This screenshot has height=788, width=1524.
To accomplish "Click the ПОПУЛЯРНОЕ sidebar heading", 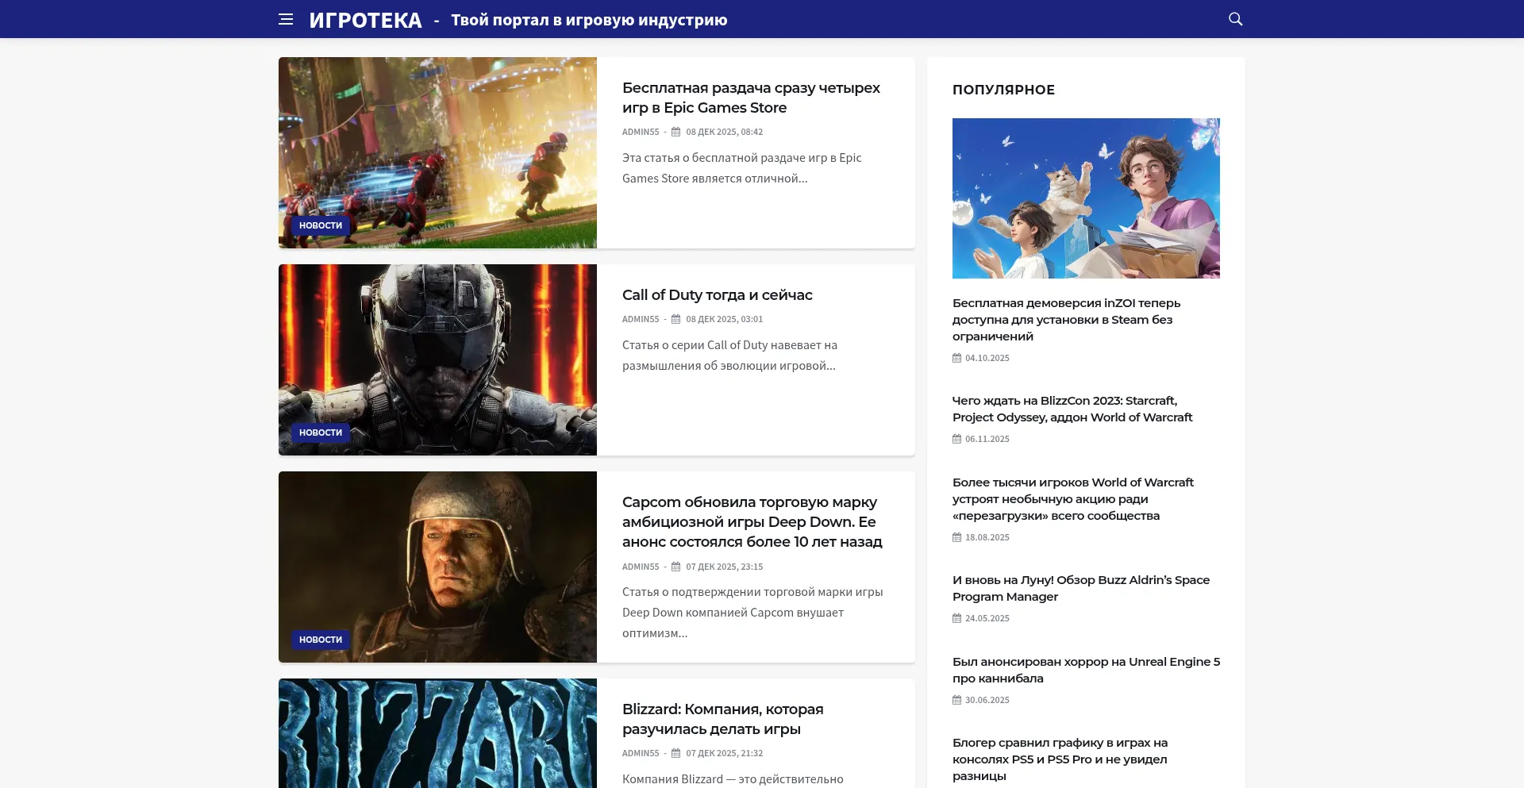I will point(1003,90).
